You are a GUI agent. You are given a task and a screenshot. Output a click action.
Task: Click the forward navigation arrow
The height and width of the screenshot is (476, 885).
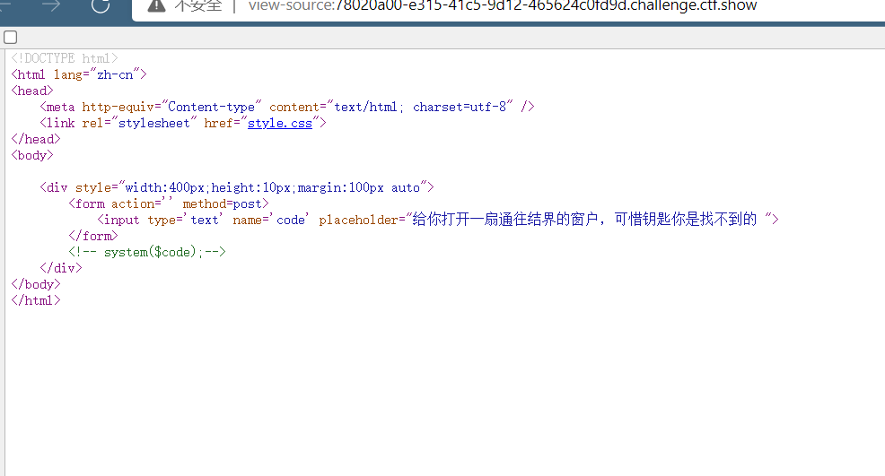[x=51, y=5]
